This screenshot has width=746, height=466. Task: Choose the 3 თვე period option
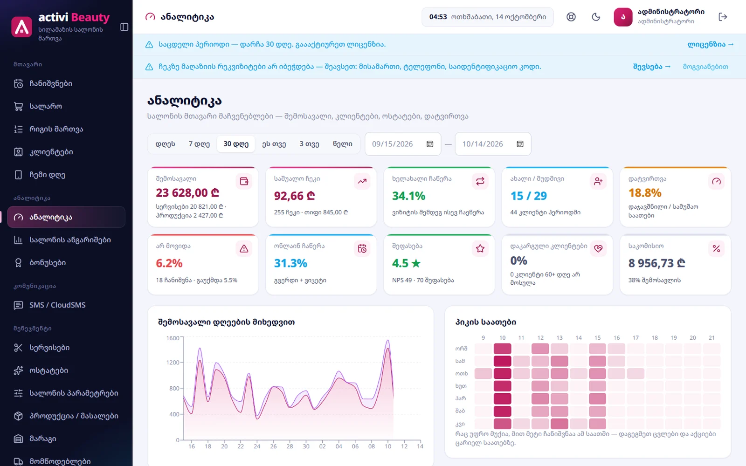(309, 144)
